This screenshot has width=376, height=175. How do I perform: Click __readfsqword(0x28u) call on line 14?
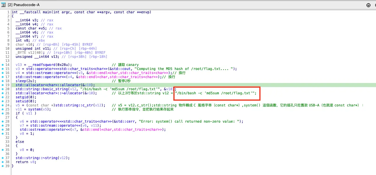[49, 65]
